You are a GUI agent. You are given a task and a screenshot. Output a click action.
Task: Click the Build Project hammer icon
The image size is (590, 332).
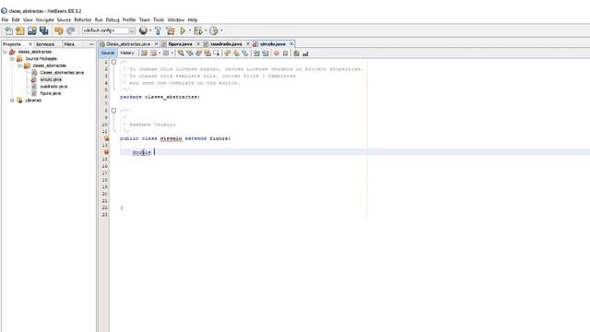(x=158, y=30)
